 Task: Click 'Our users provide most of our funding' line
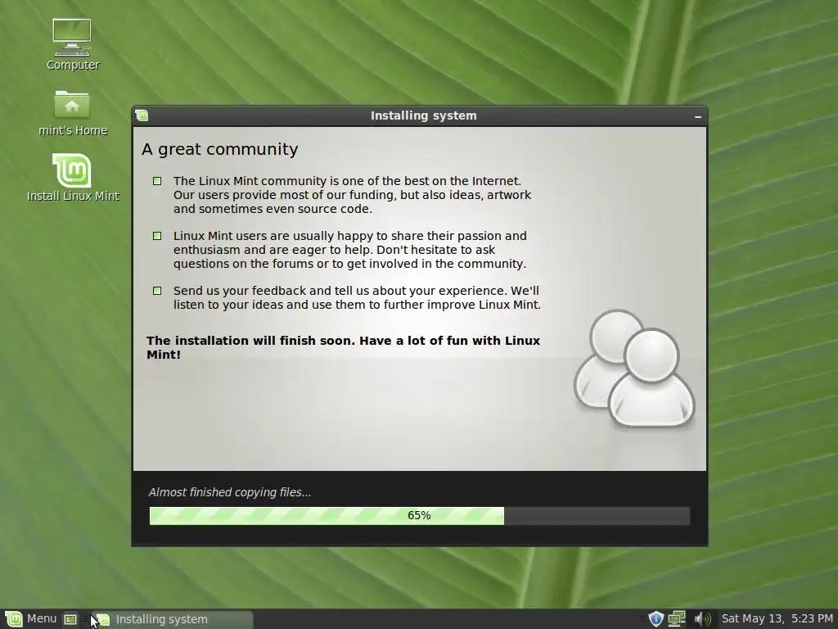click(x=352, y=195)
